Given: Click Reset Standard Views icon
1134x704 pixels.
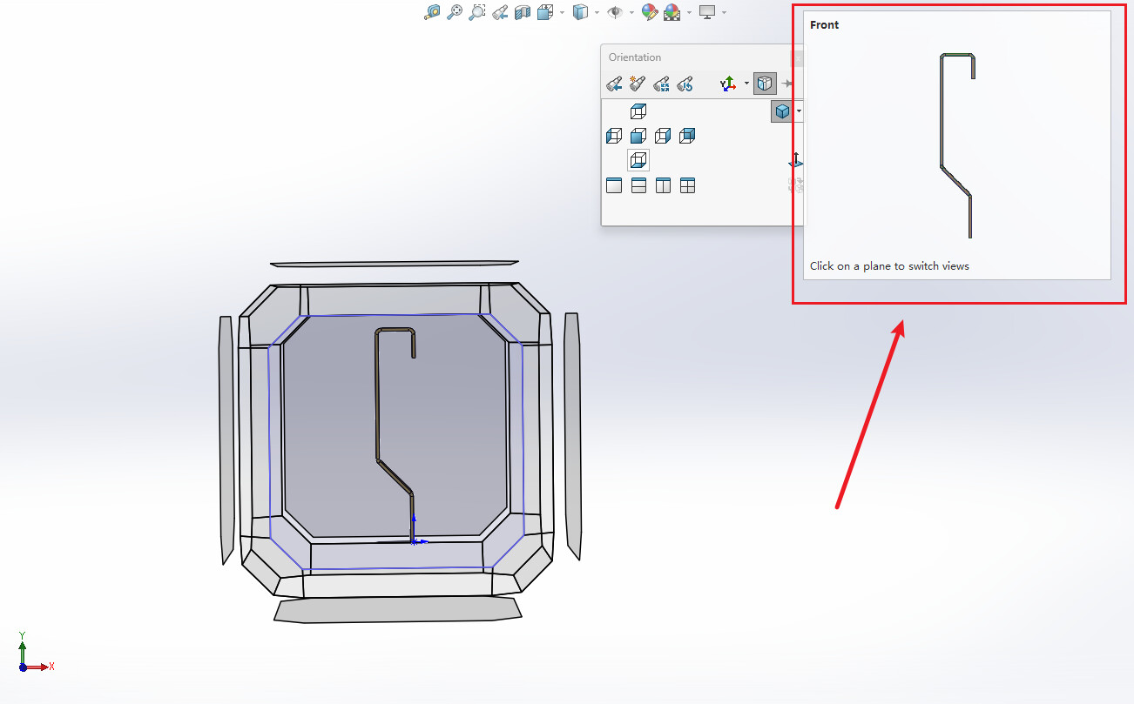Looking at the screenshot, I should point(685,84).
